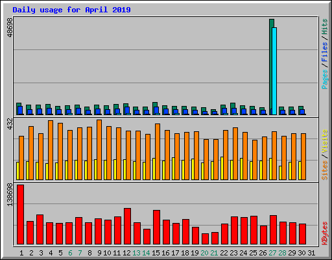332x260 pixels.
Task: Select day label 15 on the x-axis
Action: [x=156, y=253]
